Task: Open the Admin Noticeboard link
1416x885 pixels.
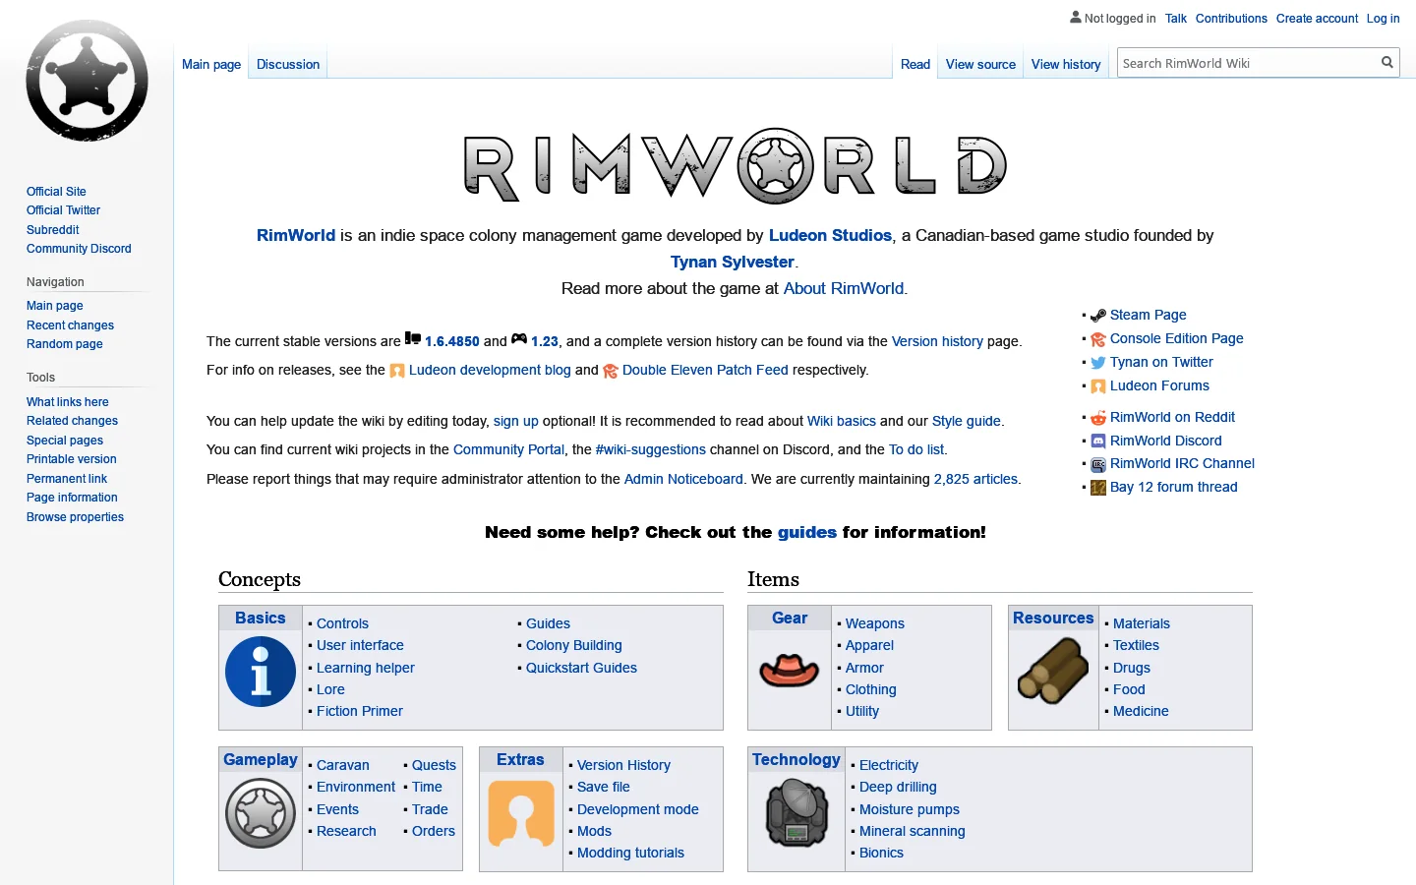Action: click(683, 479)
